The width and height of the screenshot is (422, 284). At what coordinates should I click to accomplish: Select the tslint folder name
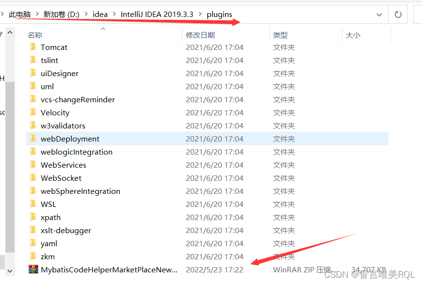tap(49, 60)
